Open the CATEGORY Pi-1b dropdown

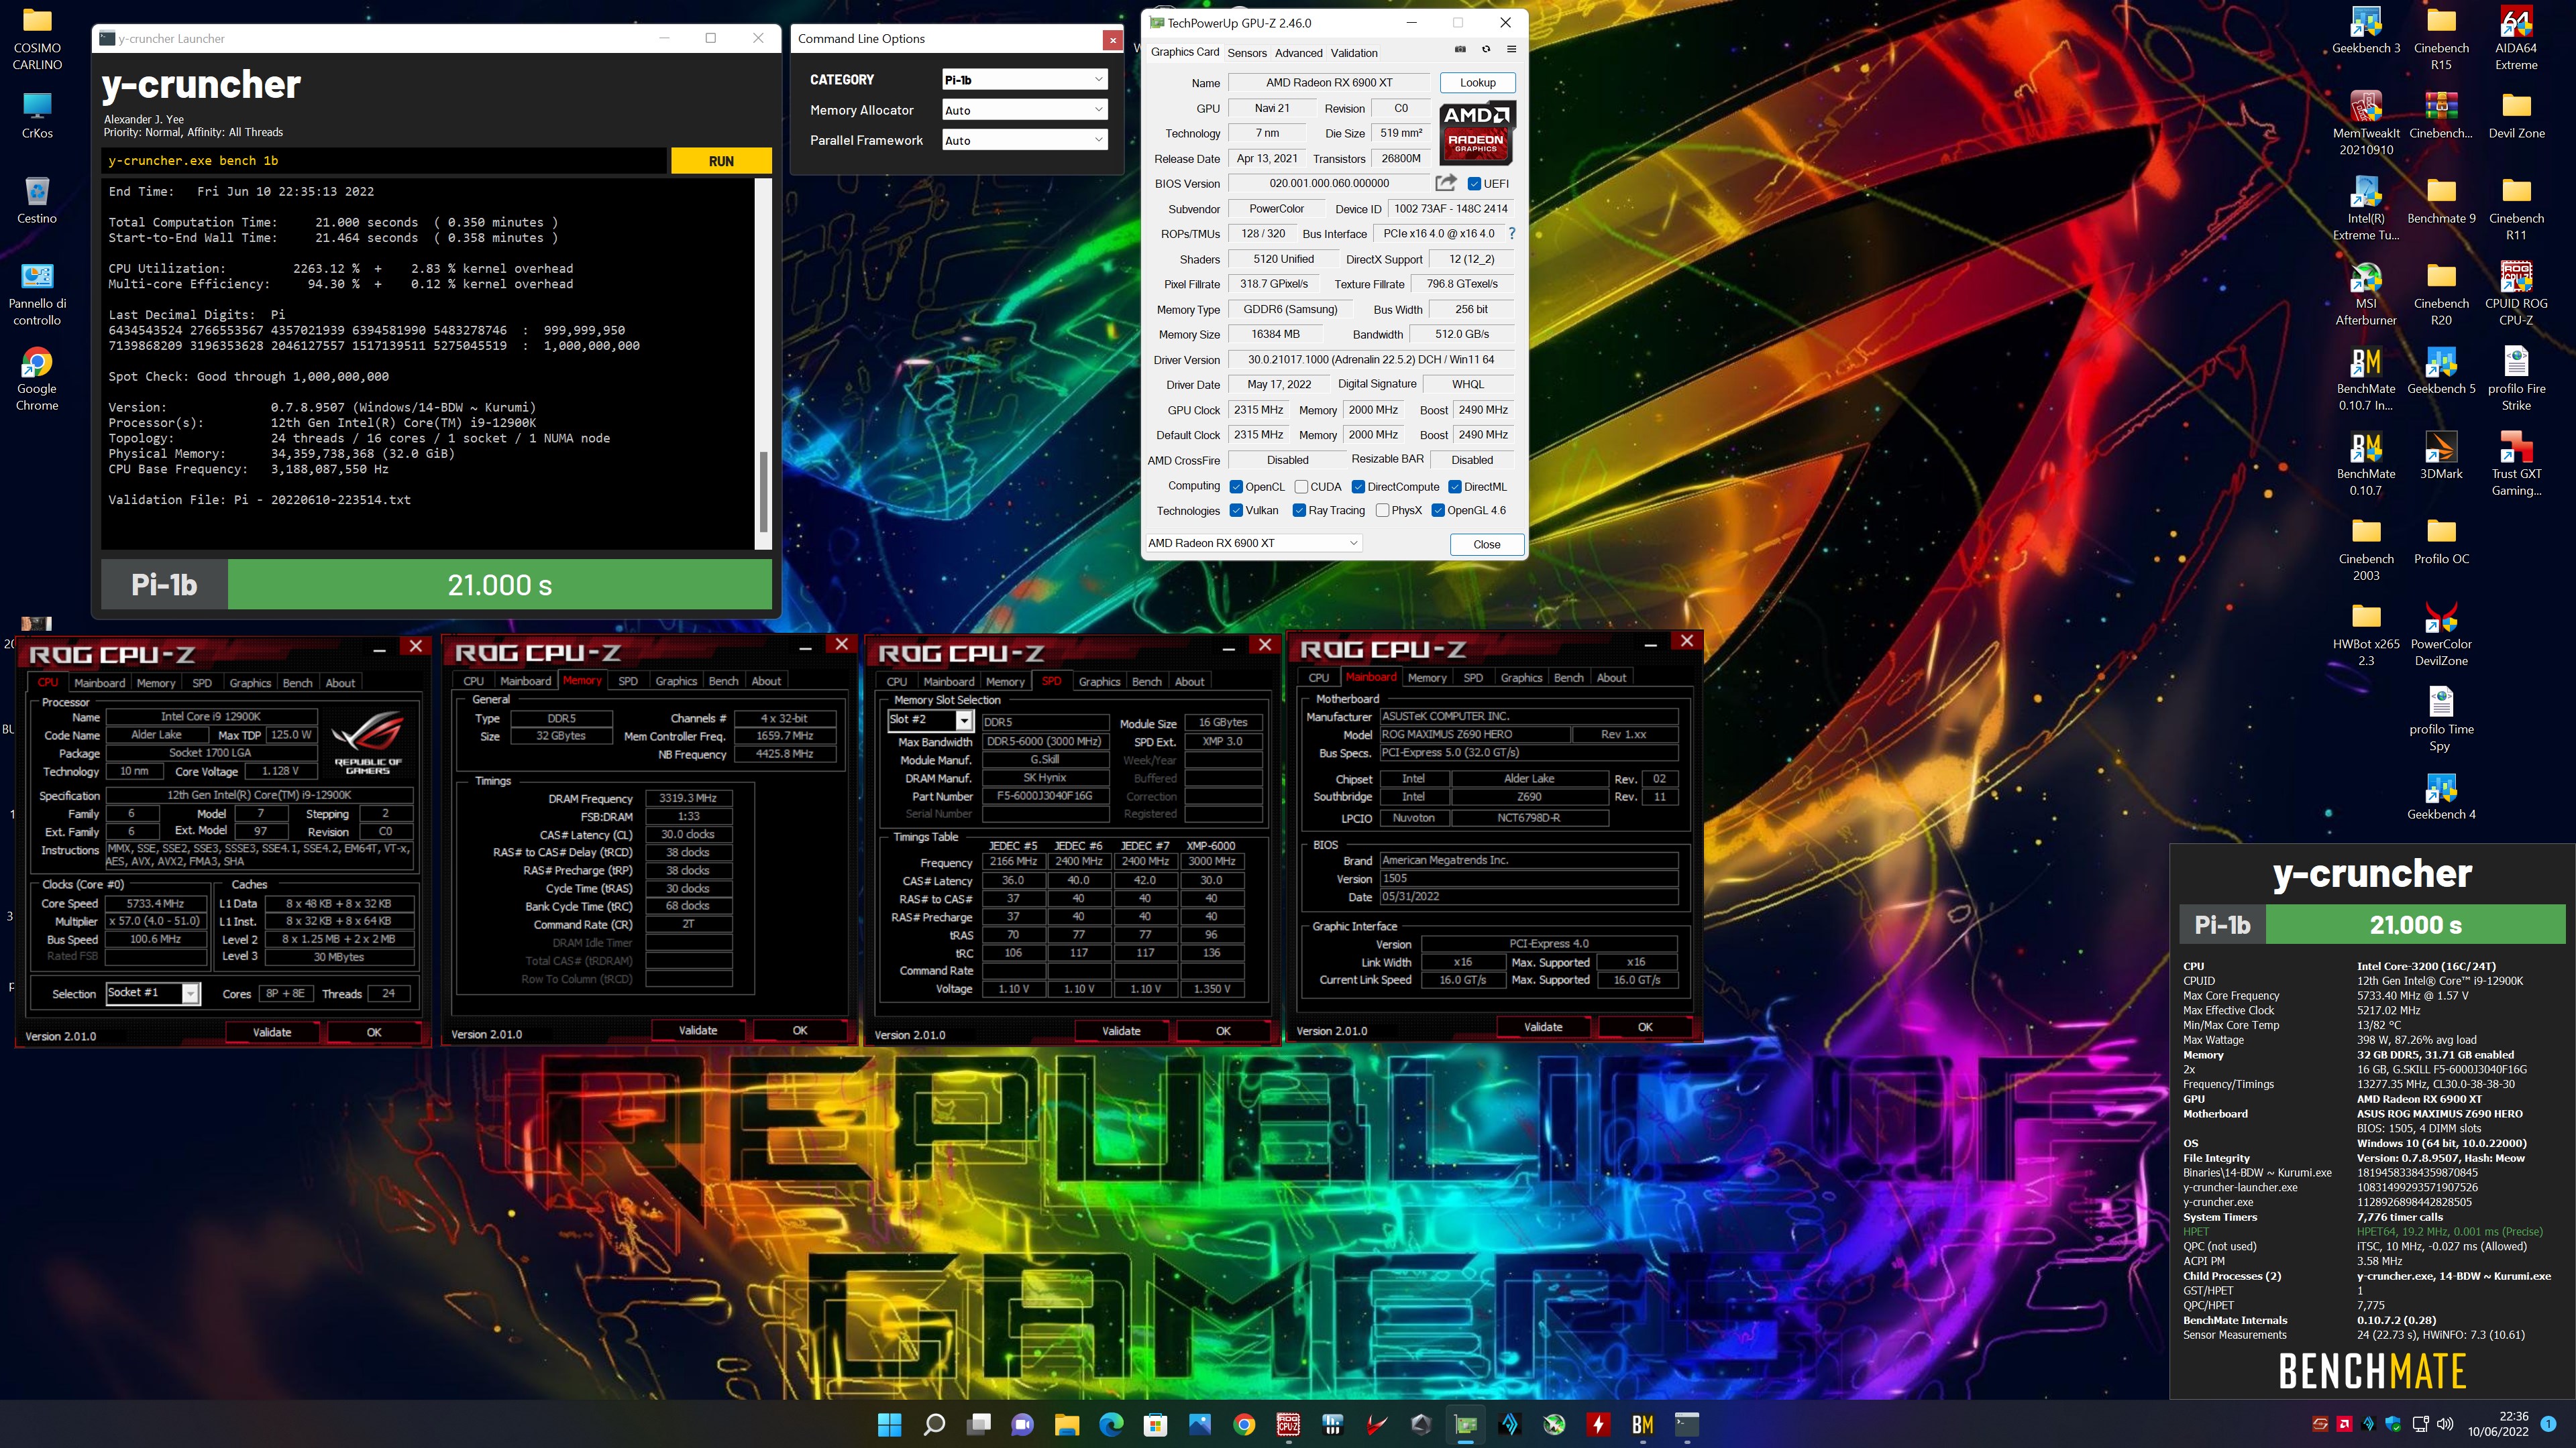click(x=1024, y=80)
